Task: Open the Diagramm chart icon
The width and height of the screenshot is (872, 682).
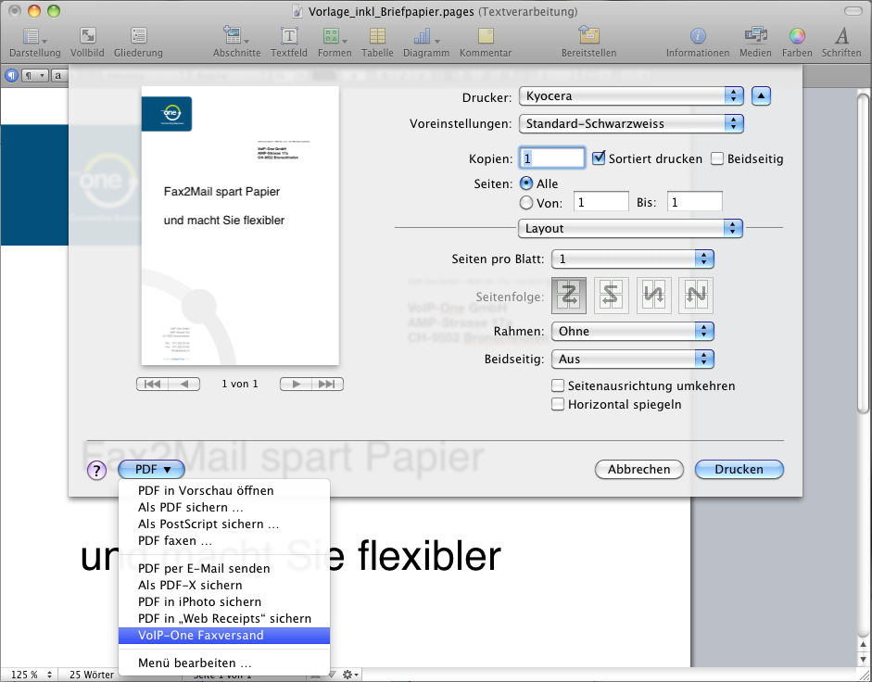Action: point(425,36)
